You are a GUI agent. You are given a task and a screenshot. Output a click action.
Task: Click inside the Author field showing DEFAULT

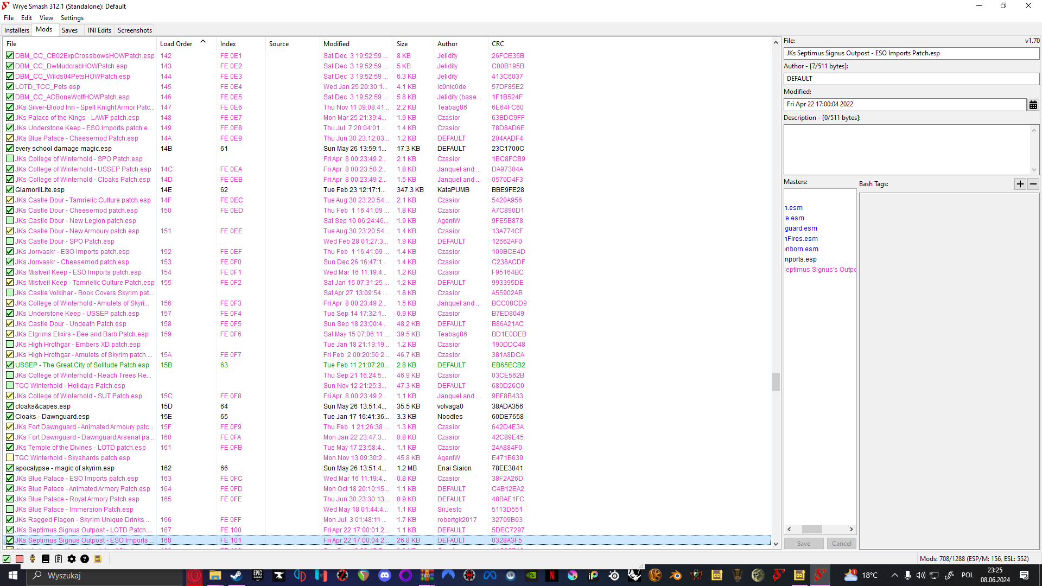(x=911, y=78)
